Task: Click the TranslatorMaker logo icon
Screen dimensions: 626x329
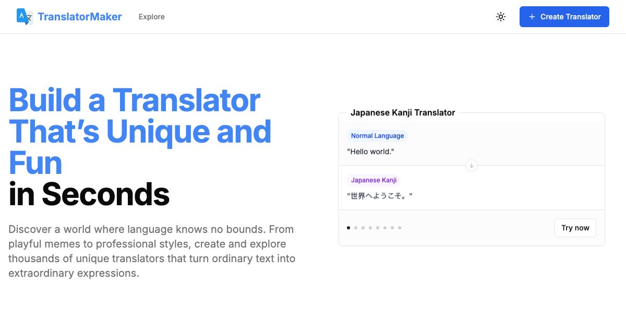Action: [x=25, y=16]
